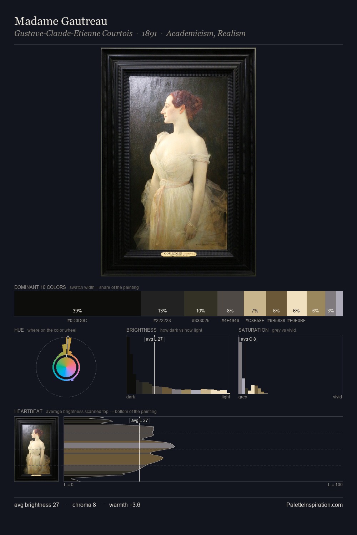
Task: Choose the 8% grey-brown #4F4946 swatch
Action: click(x=231, y=304)
